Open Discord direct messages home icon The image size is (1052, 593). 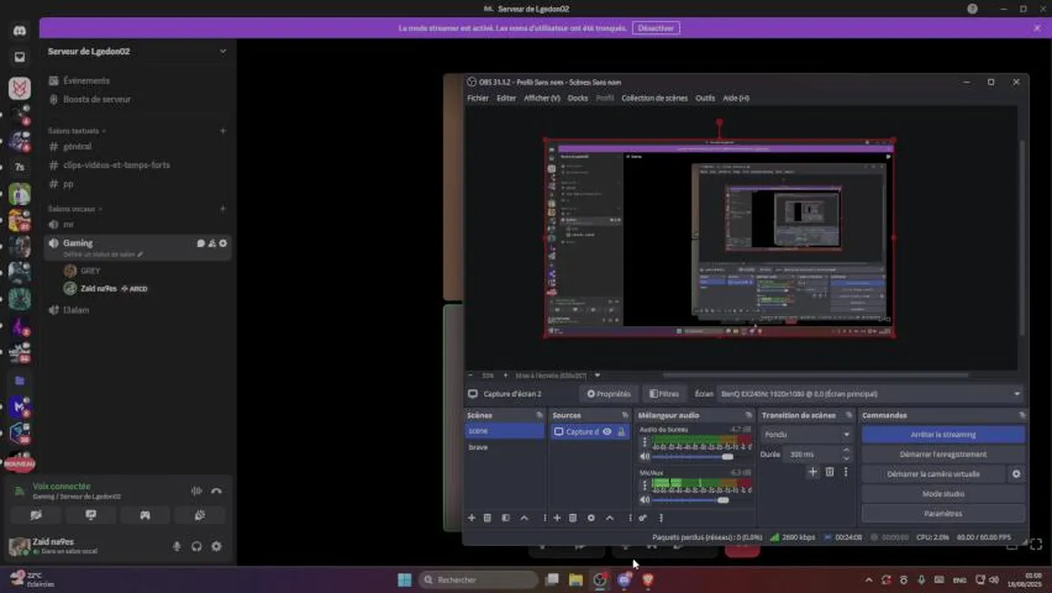(20, 30)
